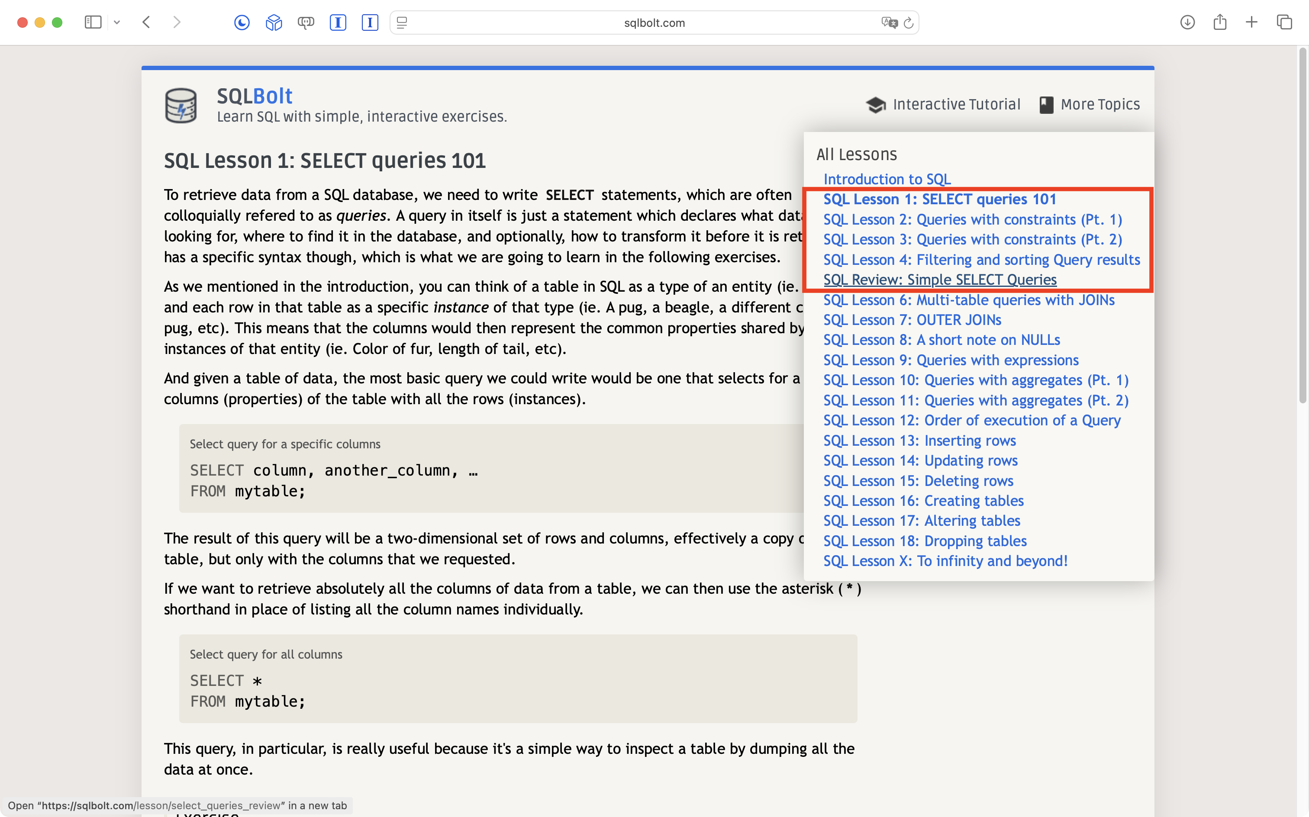This screenshot has height=817, width=1309.
Task: Click the page reload icon
Action: coord(909,23)
